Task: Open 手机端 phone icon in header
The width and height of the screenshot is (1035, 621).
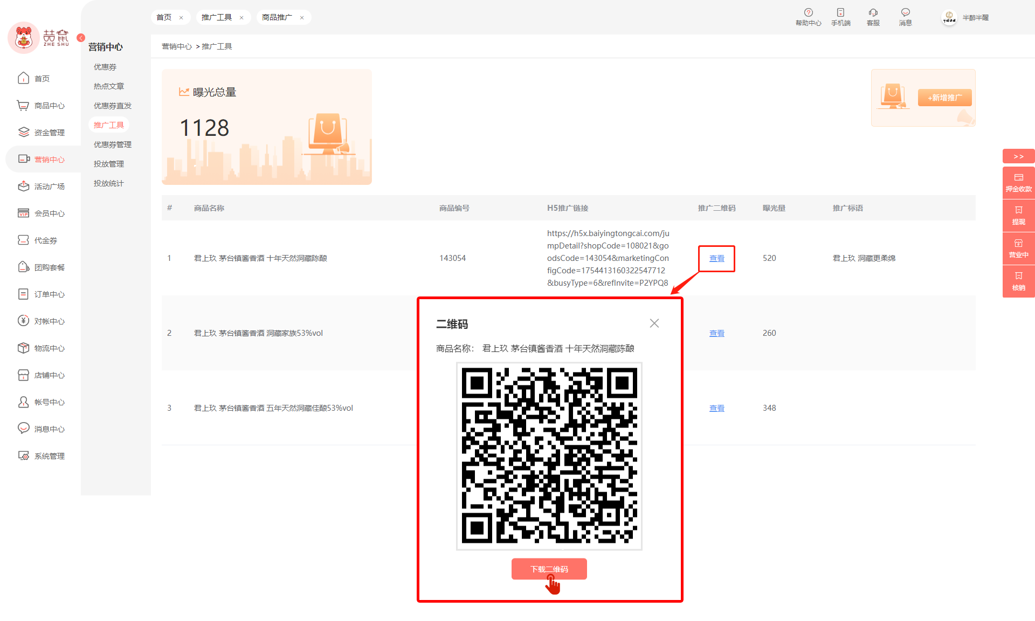Action: [840, 12]
